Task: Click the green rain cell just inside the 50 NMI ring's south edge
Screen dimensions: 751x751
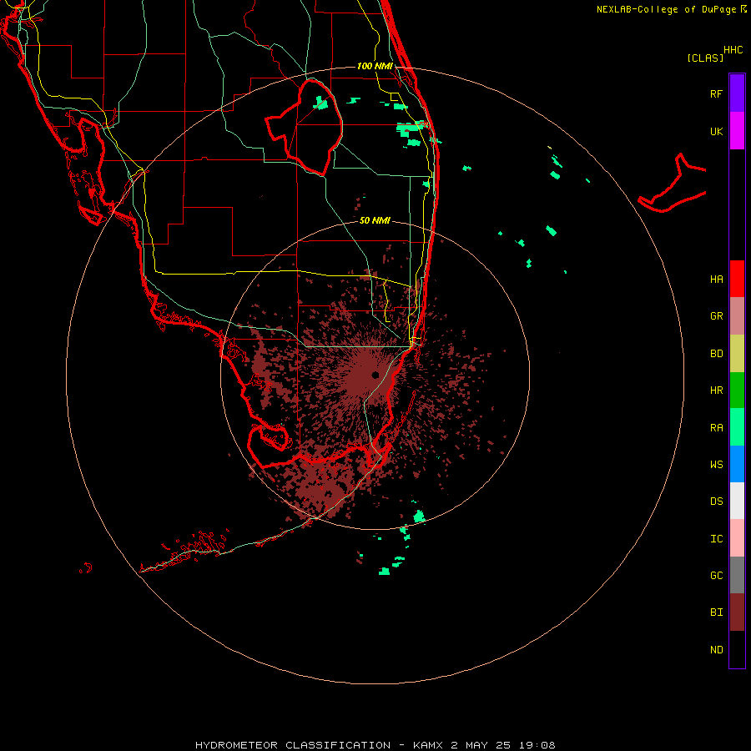Action: point(419,517)
